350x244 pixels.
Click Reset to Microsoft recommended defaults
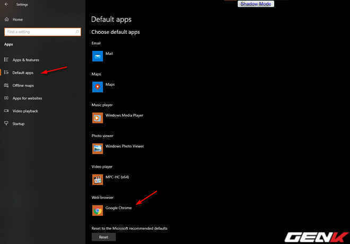click(x=103, y=237)
